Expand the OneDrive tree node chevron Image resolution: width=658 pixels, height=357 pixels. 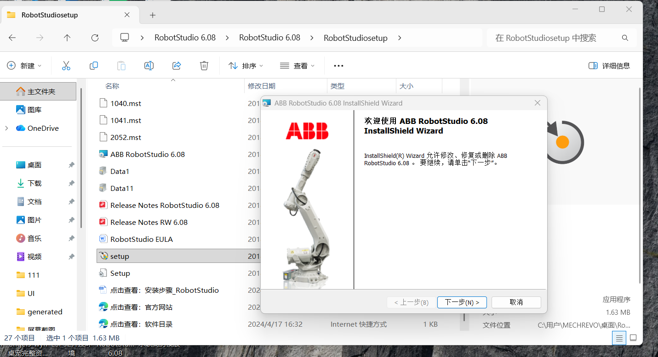6,128
